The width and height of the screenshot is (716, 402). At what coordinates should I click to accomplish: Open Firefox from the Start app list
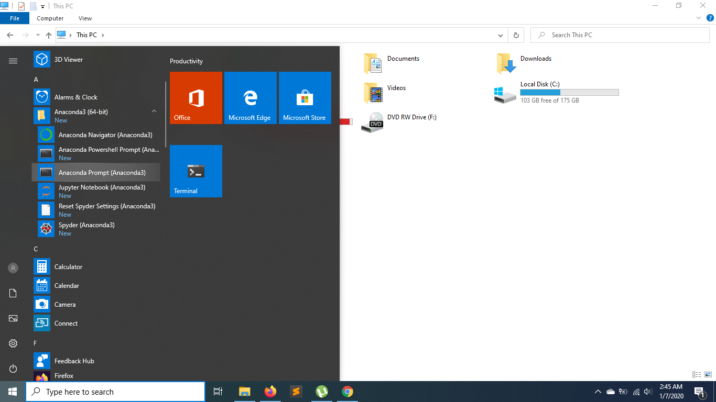pos(97,376)
